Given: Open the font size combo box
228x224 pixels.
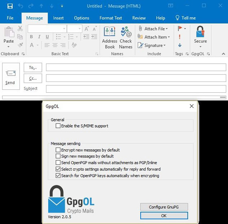Looking at the screenshot, I should click(75, 29).
